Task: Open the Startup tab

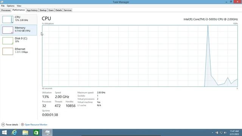Action: pos(43,10)
